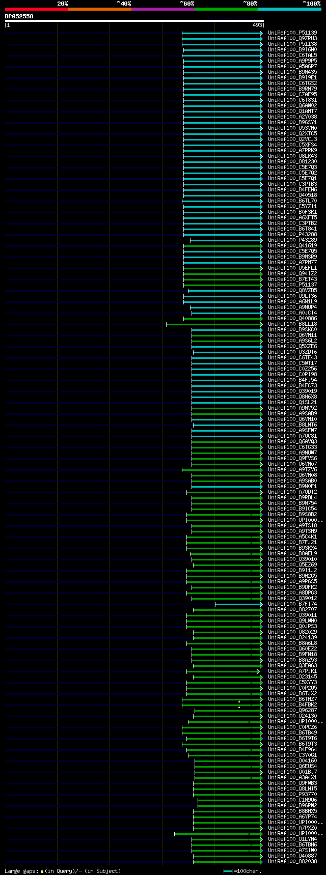Open hit UniRef100_O82707

point(292,609)
